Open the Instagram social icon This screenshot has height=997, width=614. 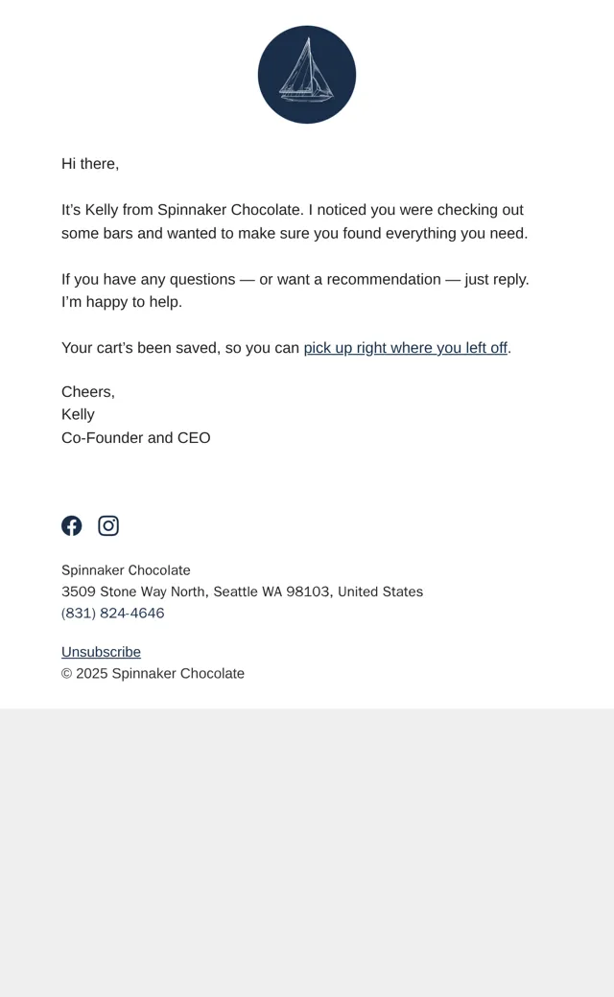click(x=108, y=526)
